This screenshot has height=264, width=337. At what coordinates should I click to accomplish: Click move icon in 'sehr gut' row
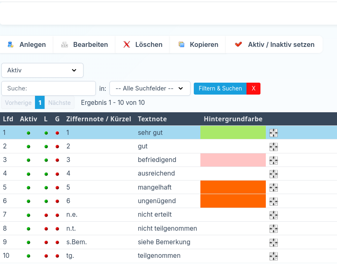tap(274, 133)
